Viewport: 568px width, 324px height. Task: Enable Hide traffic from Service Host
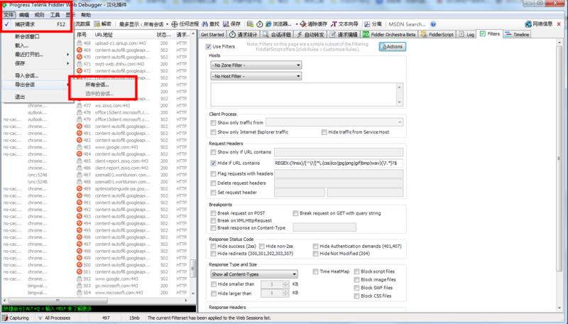tap(324, 132)
